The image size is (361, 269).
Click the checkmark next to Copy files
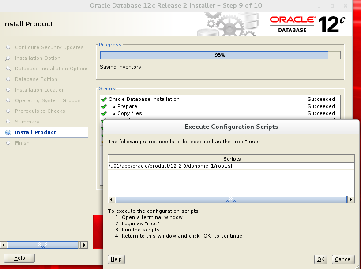pos(104,113)
